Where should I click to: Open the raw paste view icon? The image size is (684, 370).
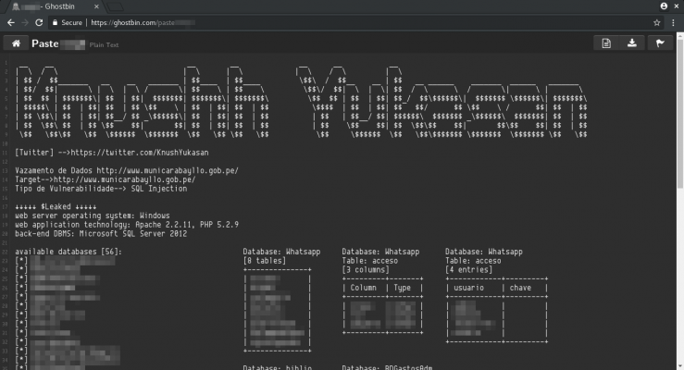point(606,43)
